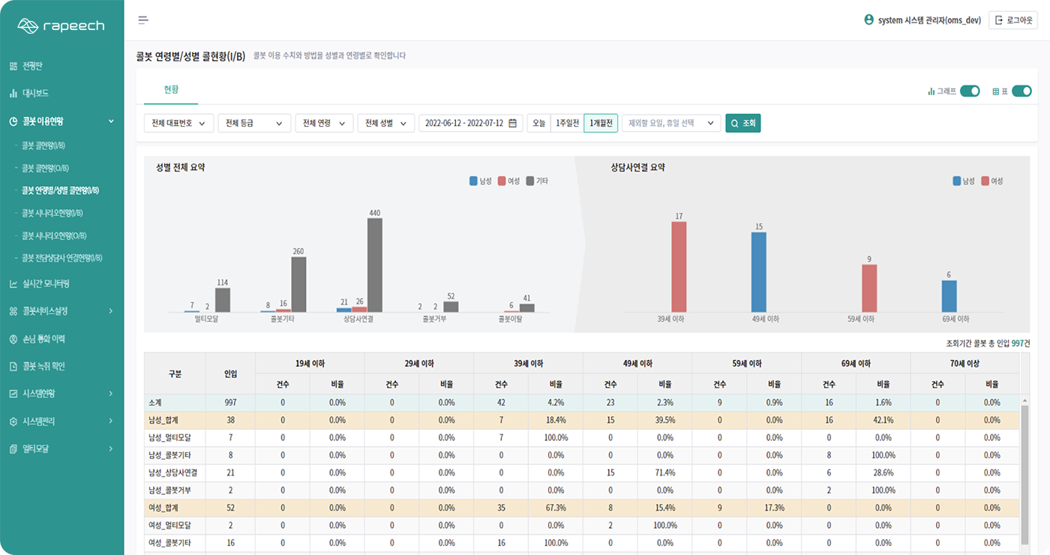
Task: Click the red 39세 이하 bar labeled 17
Action: pyautogui.click(x=679, y=267)
